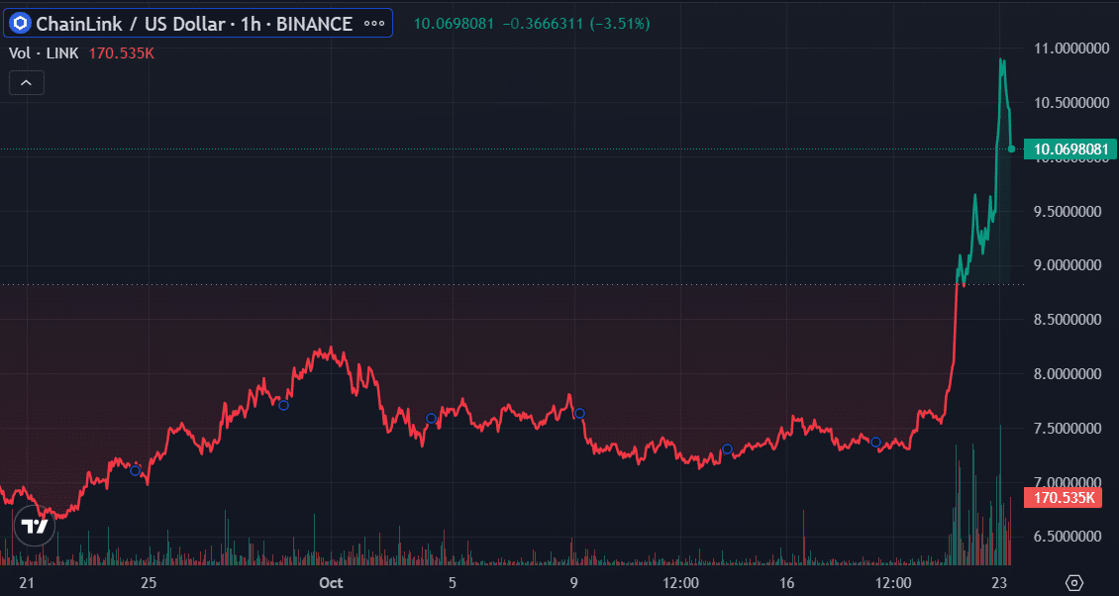Click the blue circle marker above the 25 date
Image resolution: width=1119 pixels, height=596 pixels.
point(135,470)
